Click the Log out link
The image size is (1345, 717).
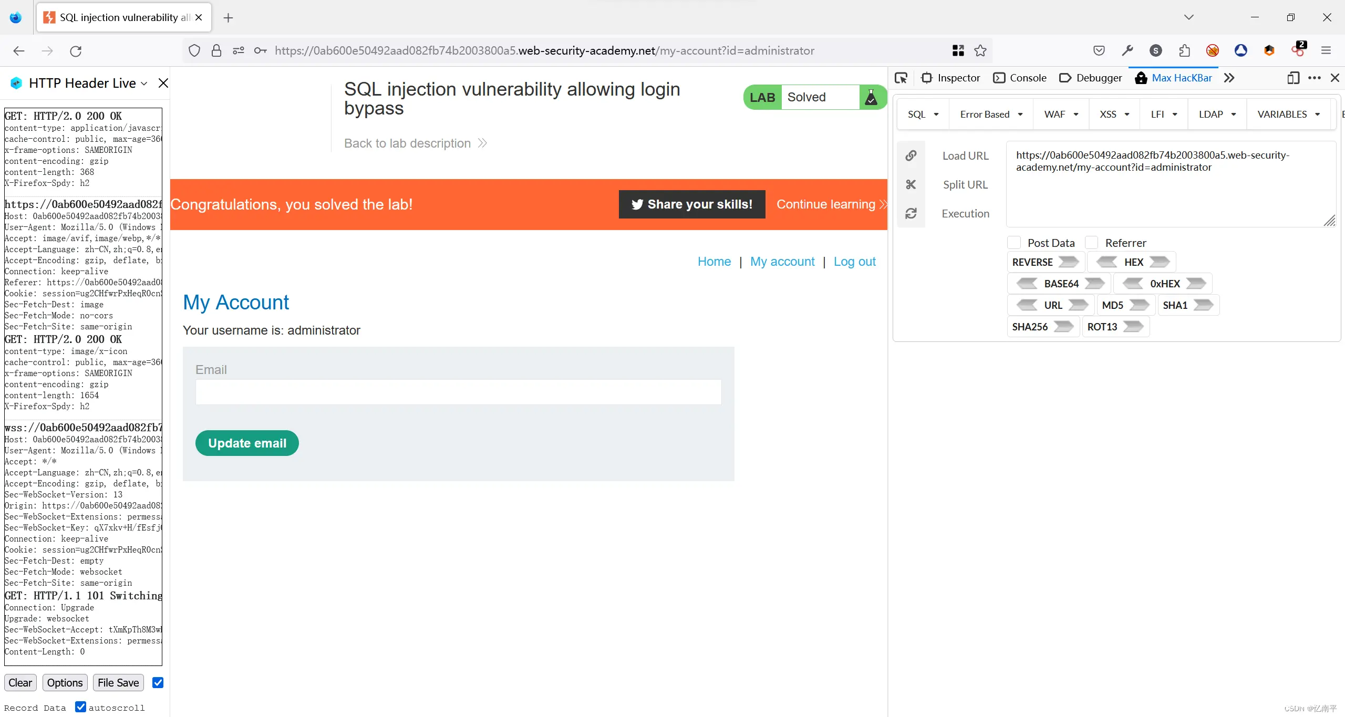[854, 262]
